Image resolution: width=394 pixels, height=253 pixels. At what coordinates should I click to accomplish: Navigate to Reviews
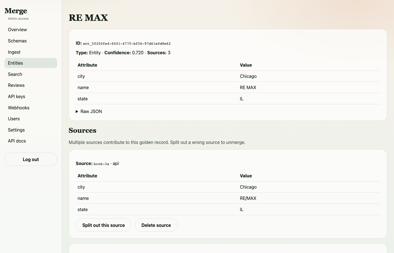click(31, 85)
